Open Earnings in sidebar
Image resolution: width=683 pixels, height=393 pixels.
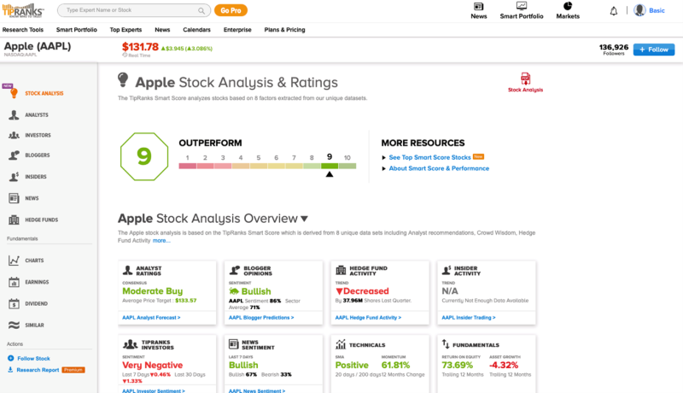[x=37, y=282]
